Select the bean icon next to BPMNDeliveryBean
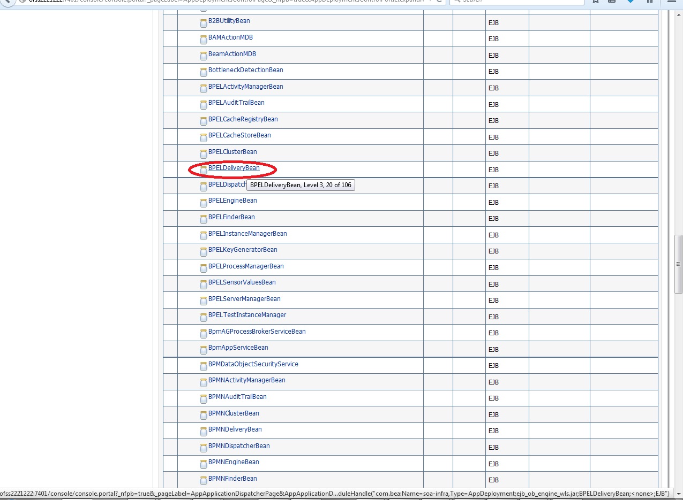This screenshot has width=683, height=500. click(204, 432)
